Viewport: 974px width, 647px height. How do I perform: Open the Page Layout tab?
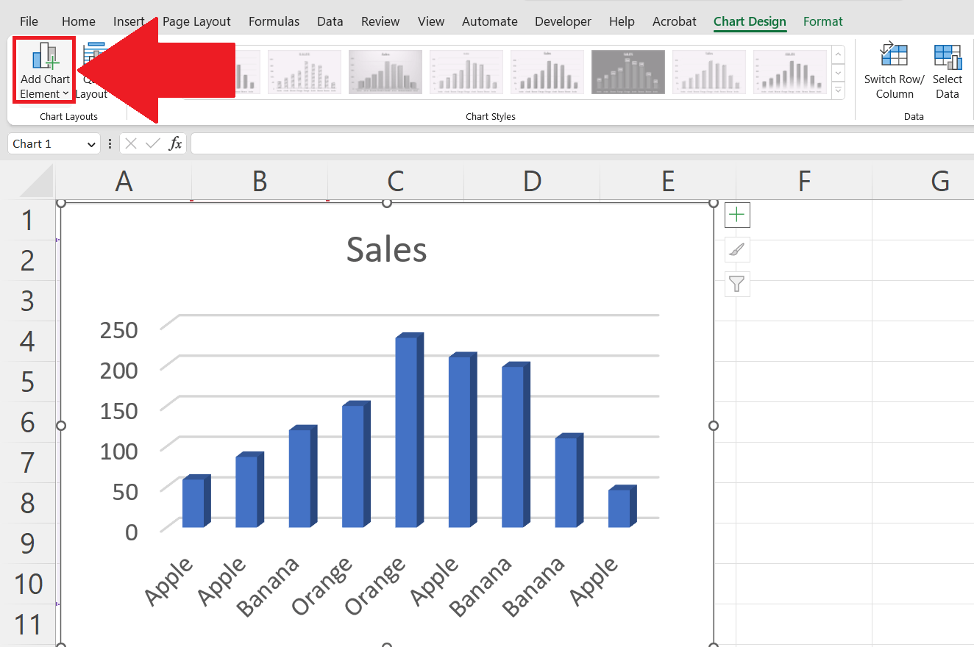196,21
